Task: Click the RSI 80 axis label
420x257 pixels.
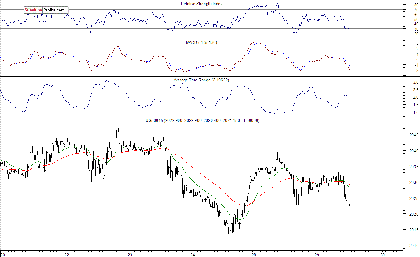Action: coord(416,5)
